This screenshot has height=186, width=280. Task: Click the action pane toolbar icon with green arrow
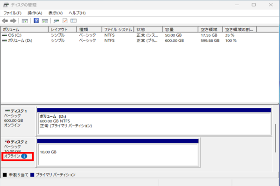45,21
